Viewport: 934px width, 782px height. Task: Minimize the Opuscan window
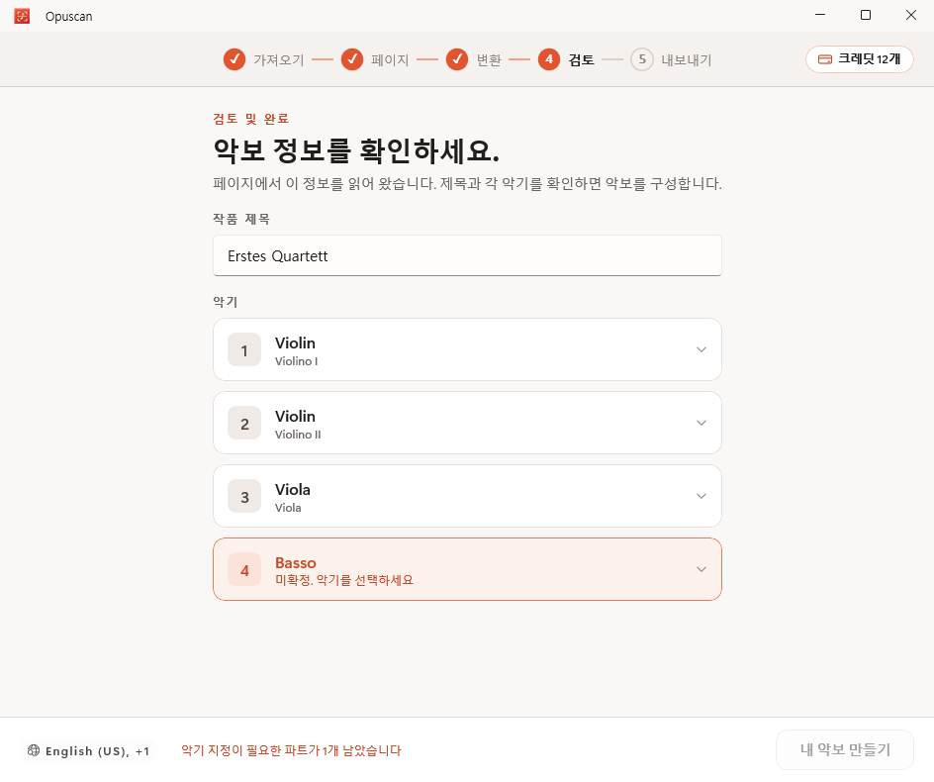pos(820,15)
